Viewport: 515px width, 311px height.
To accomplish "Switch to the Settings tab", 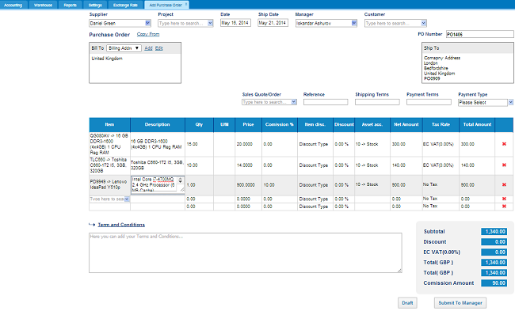I will point(95,5).
